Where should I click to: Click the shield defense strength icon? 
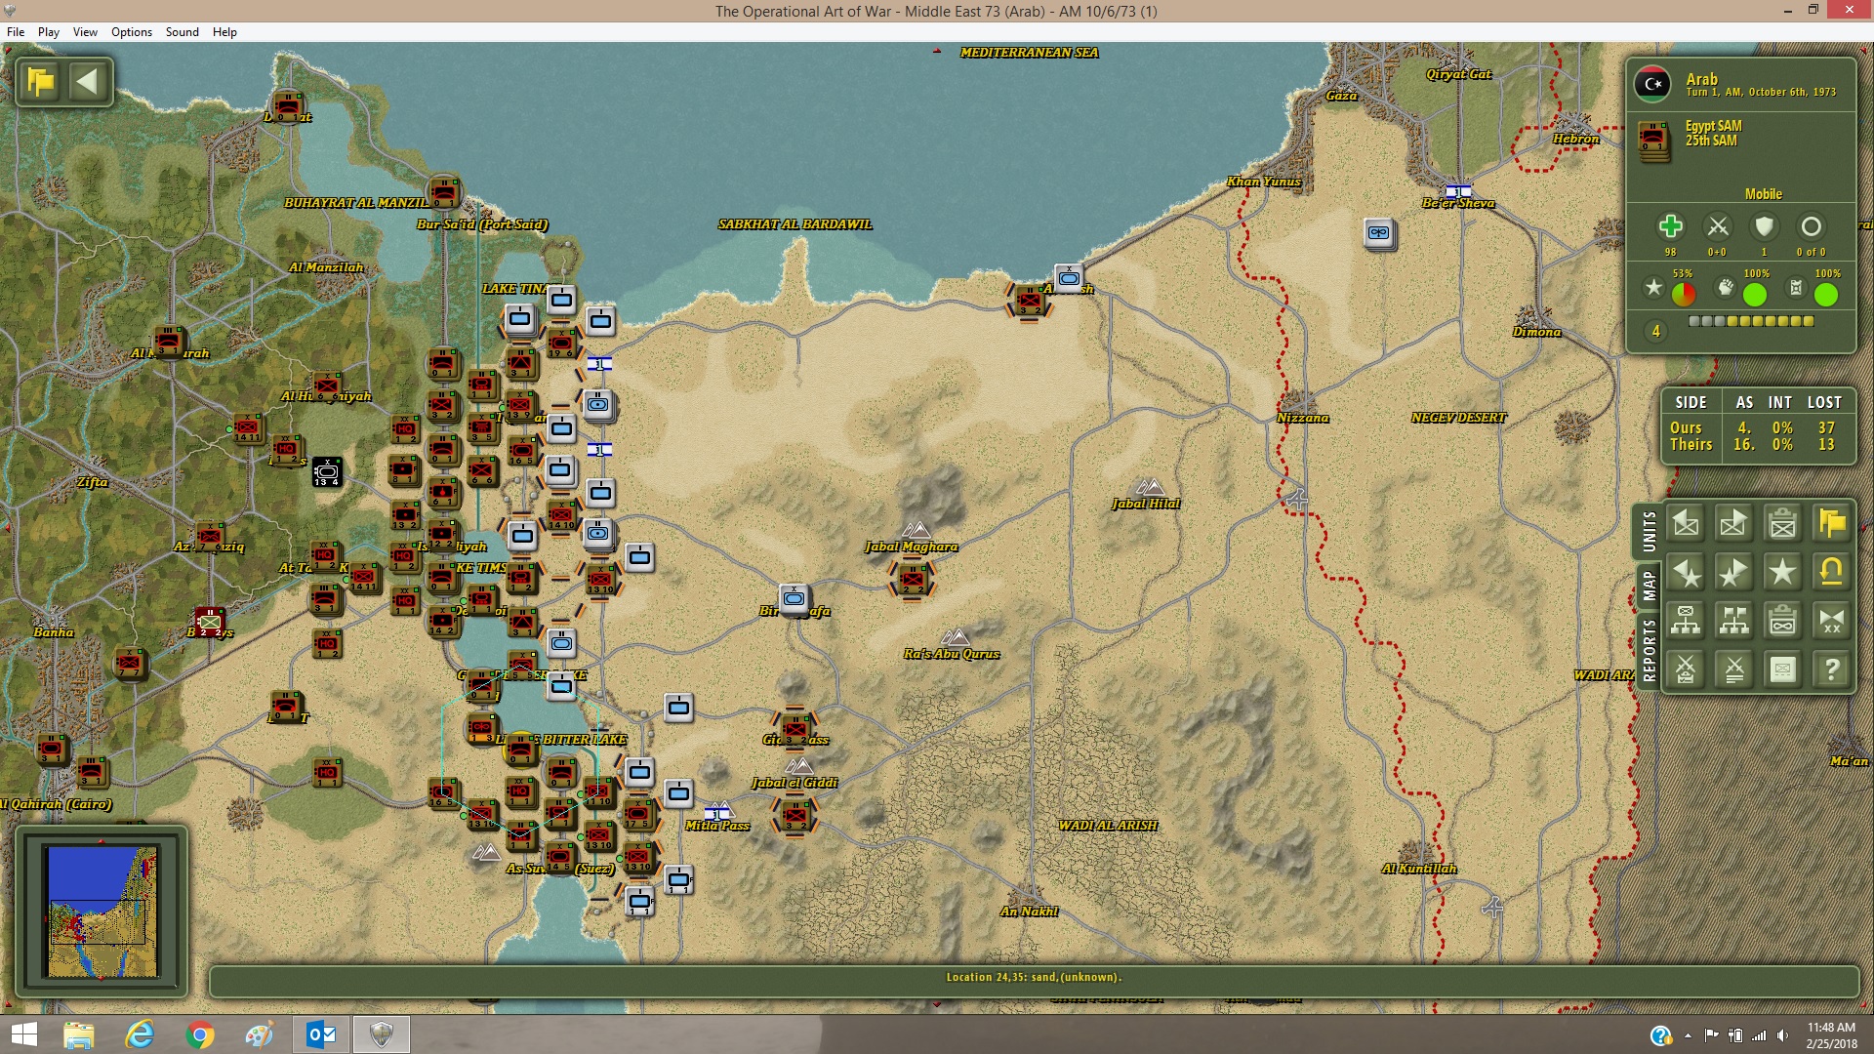point(1764,226)
